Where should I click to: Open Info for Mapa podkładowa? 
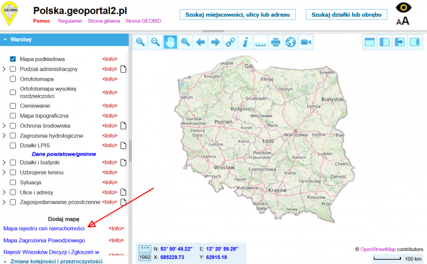click(110, 59)
